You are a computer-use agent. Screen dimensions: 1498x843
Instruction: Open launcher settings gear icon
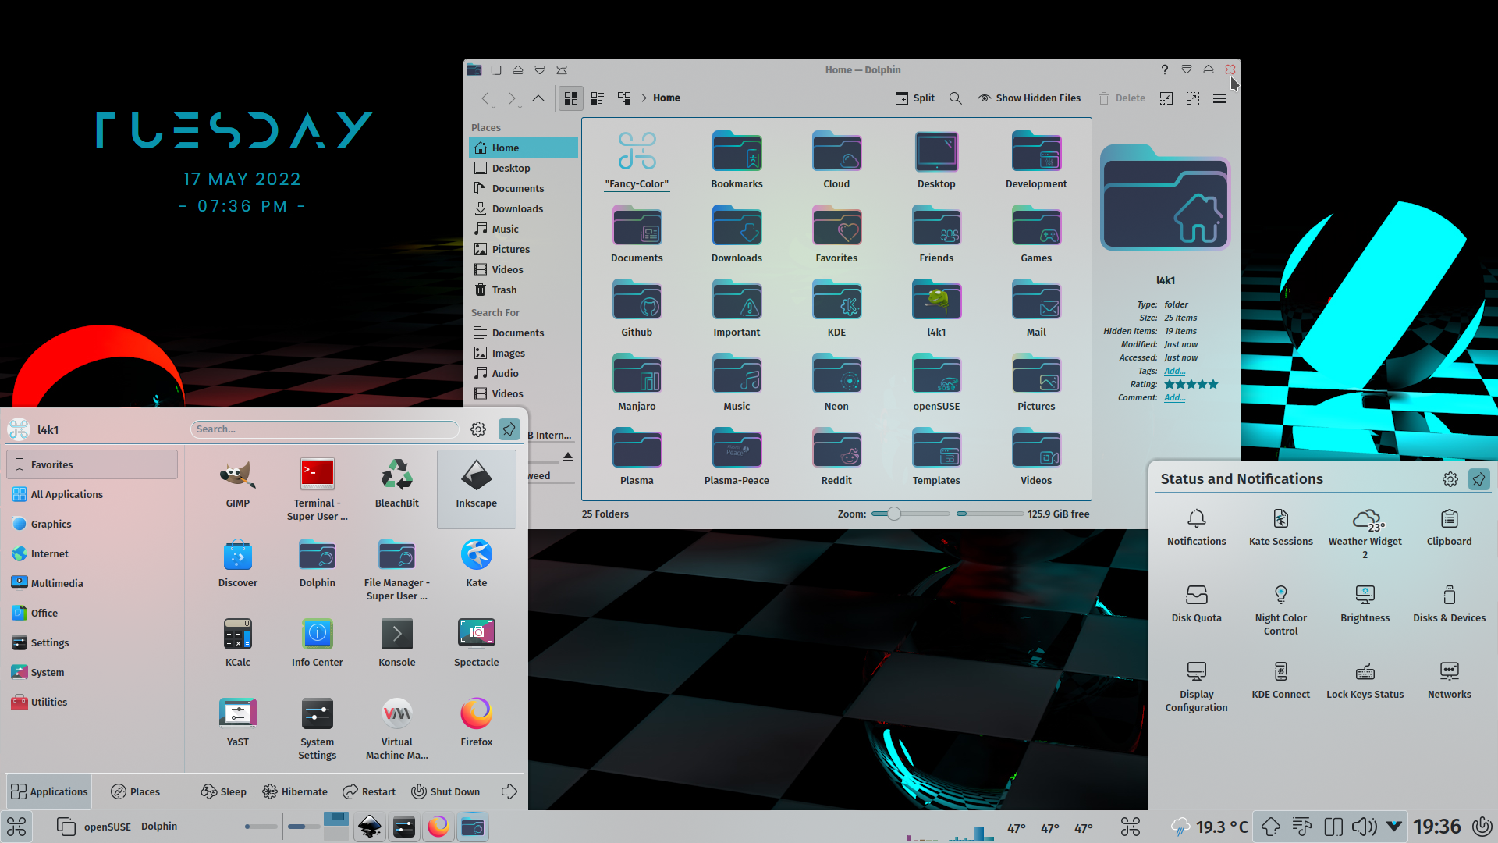(x=478, y=429)
